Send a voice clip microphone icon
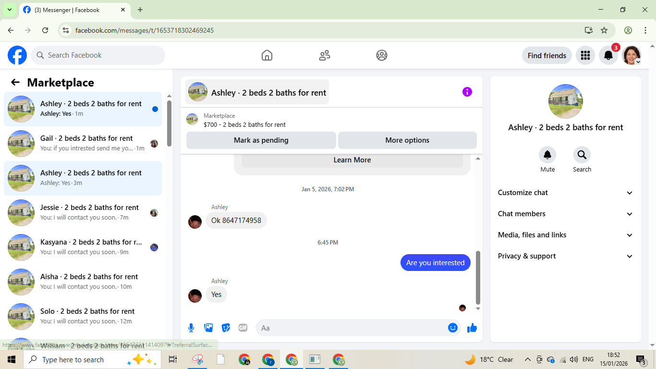The image size is (656, 369). (x=191, y=328)
